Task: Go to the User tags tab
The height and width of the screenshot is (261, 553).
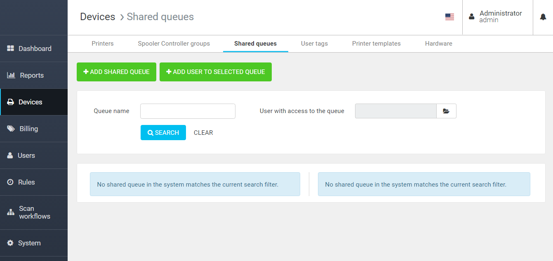Action: coord(314,44)
